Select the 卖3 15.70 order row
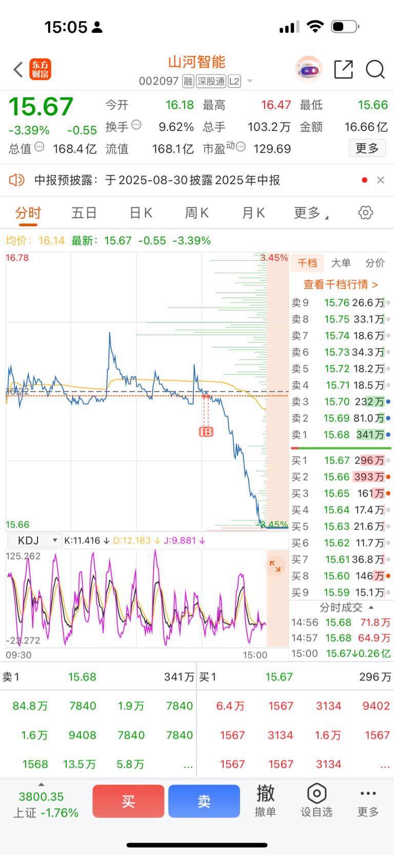This screenshot has width=394, height=855. point(341,402)
